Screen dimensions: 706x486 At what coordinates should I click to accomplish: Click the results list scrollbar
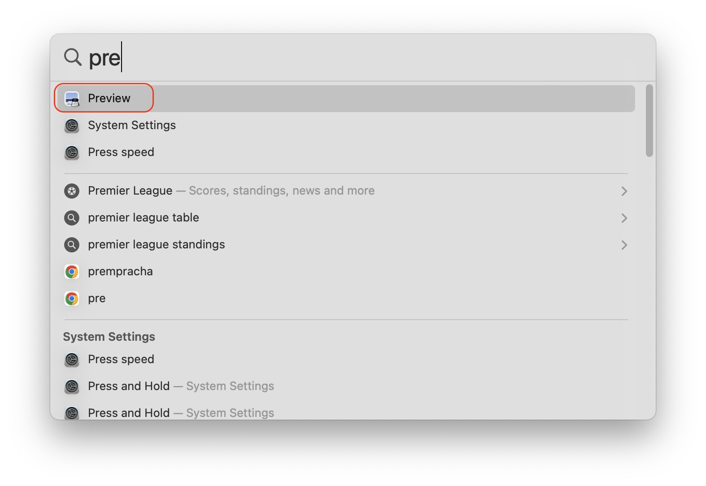point(649,121)
